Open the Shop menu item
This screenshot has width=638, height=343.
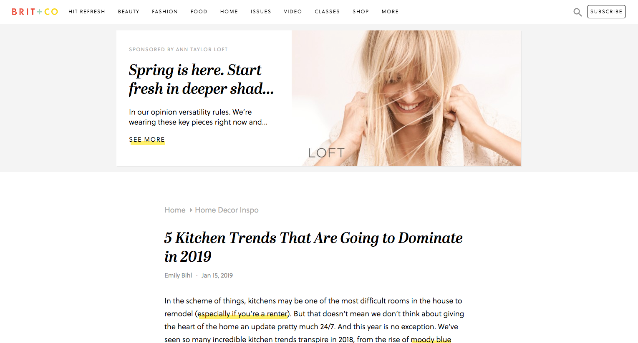click(x=361, y=12)
